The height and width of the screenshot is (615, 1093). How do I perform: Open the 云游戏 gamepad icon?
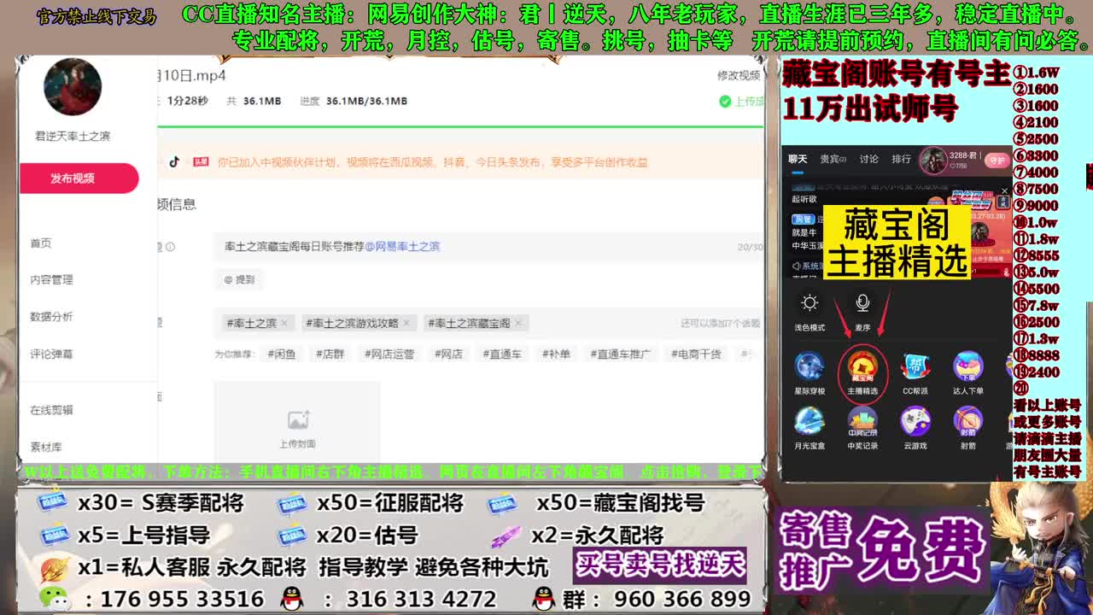click(x=915, y=421)
